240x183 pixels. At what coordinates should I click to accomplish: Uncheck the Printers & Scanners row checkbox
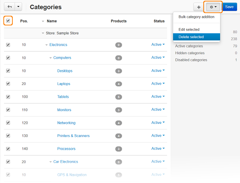8,136
